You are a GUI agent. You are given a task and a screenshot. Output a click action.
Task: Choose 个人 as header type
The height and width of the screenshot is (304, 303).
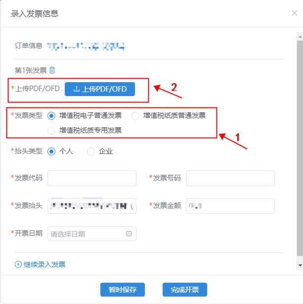(51, 152)
